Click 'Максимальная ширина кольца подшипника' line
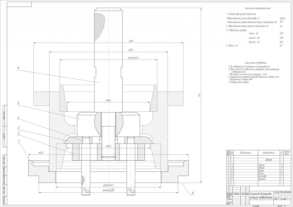The height and width of the screenshot is (207, 293). 247,26
